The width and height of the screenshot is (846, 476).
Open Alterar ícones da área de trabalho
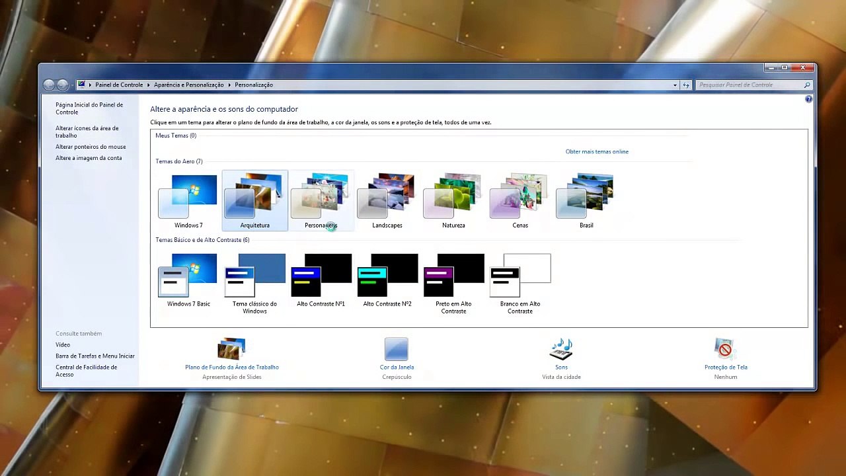(87, 132)
